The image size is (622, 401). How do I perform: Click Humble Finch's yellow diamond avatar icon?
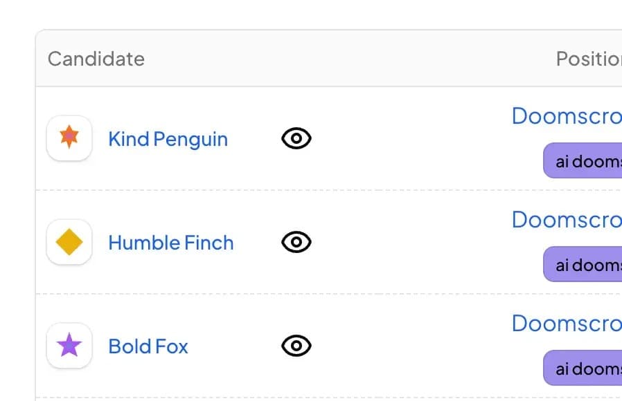(69, 242)
